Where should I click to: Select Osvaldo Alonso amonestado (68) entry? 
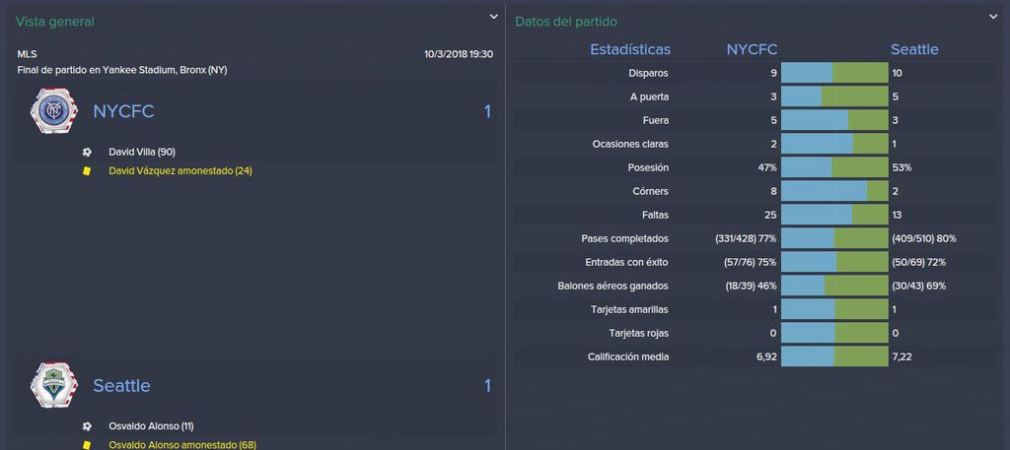(x=182, y=445)
